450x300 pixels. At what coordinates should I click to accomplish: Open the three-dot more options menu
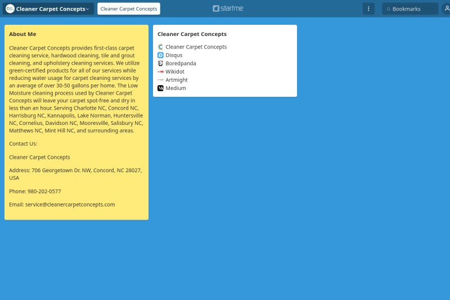[x=368, y=8]
